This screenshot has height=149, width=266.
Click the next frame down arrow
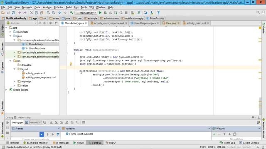point(53,134)
